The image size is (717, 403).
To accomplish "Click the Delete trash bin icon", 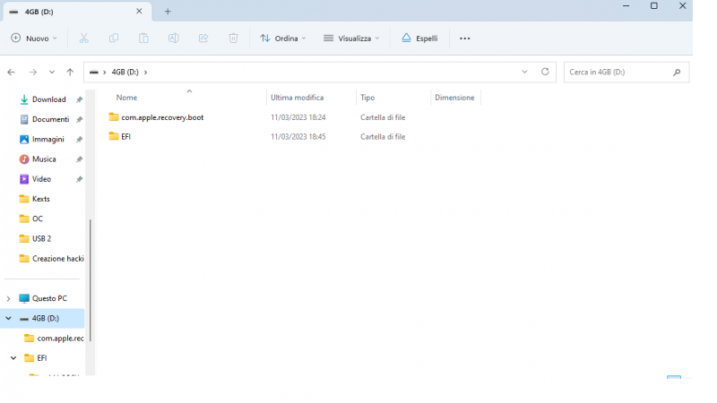I will (x=233, y=39).
